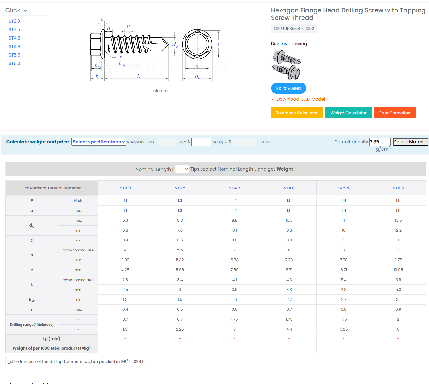
Task: Click the screw display drawing thumbnail
Action: pyautogui.click(x=287, y=65)
